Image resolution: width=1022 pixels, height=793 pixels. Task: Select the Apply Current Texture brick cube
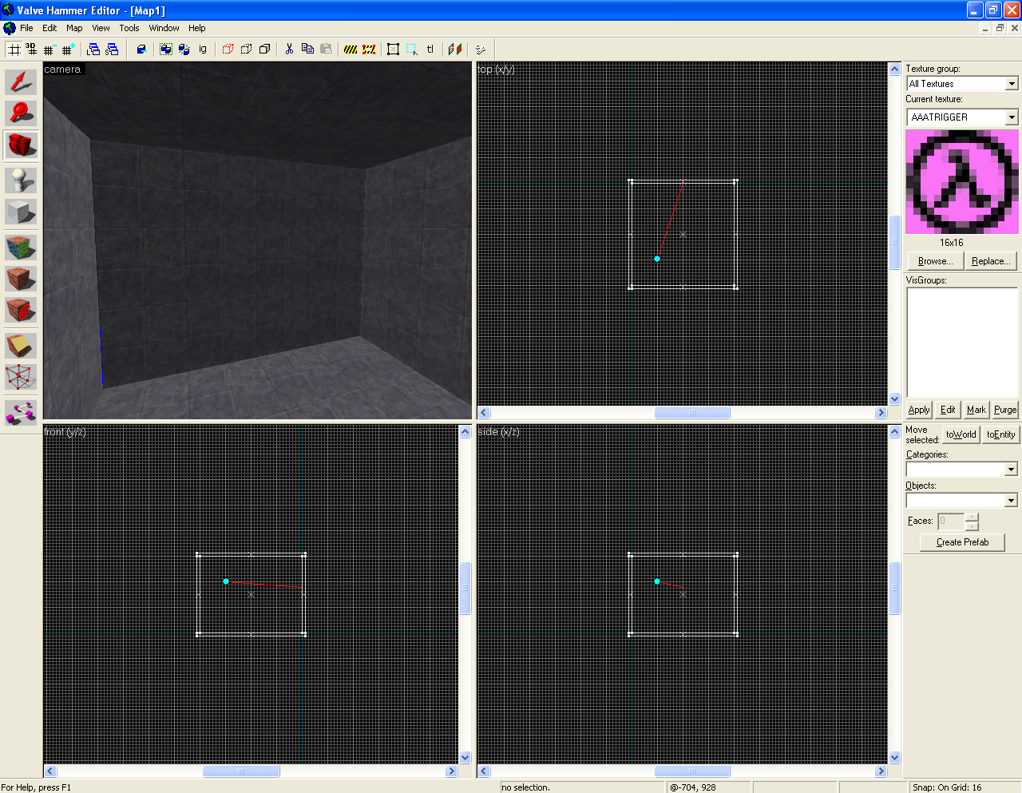click(x=21, y=278)
